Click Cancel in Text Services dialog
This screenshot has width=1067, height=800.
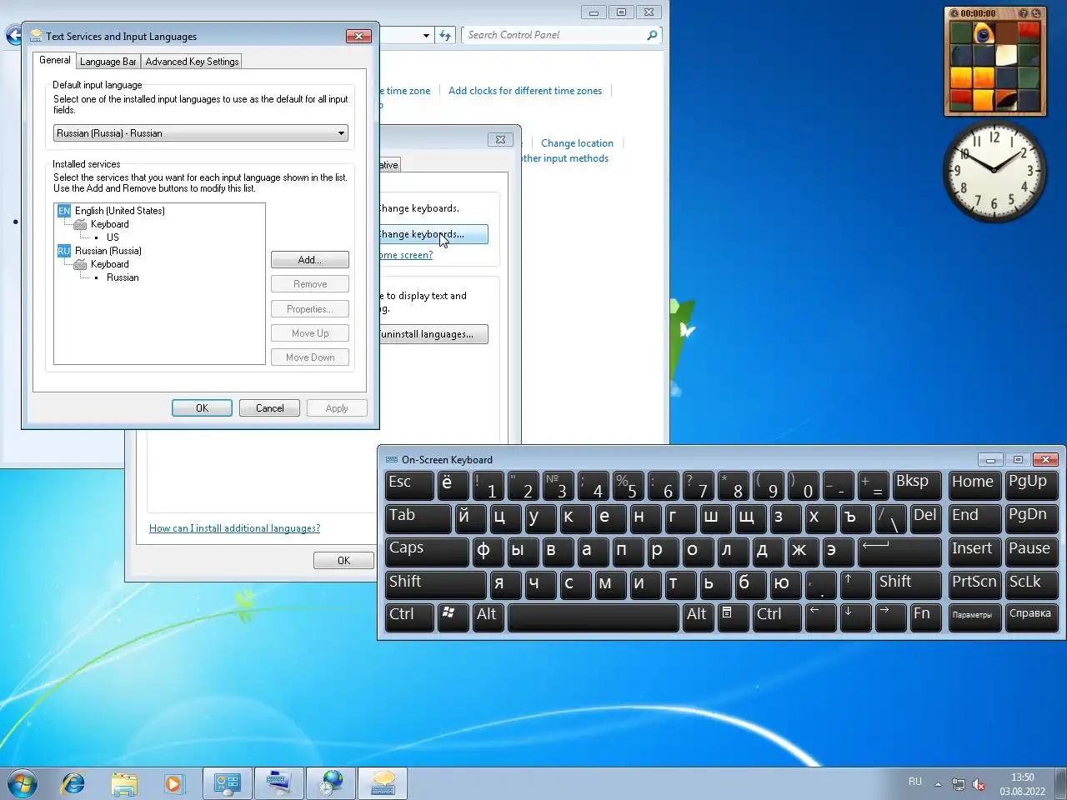pos(269,408)
